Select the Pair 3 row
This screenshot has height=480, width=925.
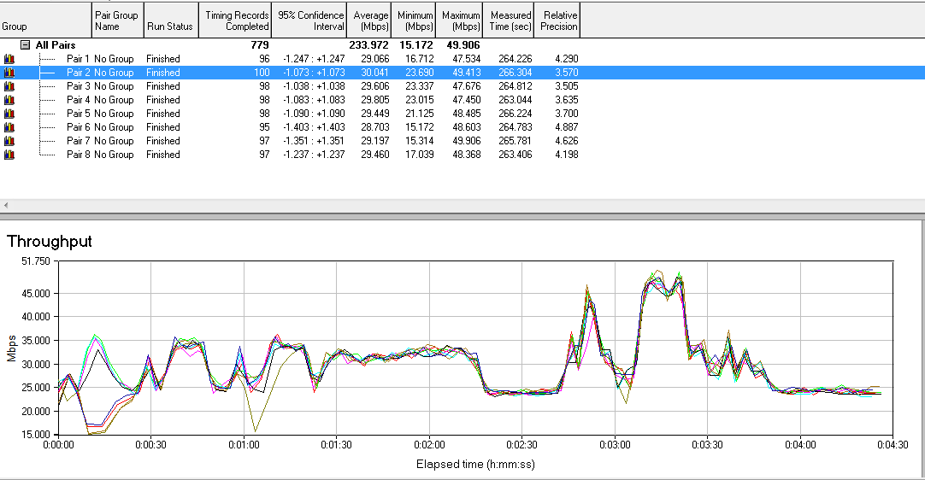tap(462, 86)
